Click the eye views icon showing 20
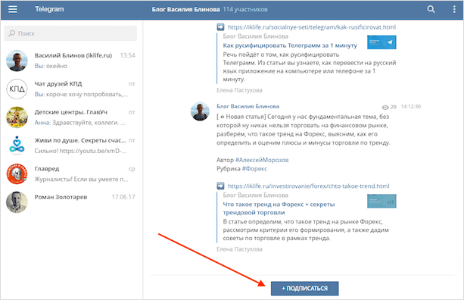Screen dimensions: 464x300 [385, 108]
